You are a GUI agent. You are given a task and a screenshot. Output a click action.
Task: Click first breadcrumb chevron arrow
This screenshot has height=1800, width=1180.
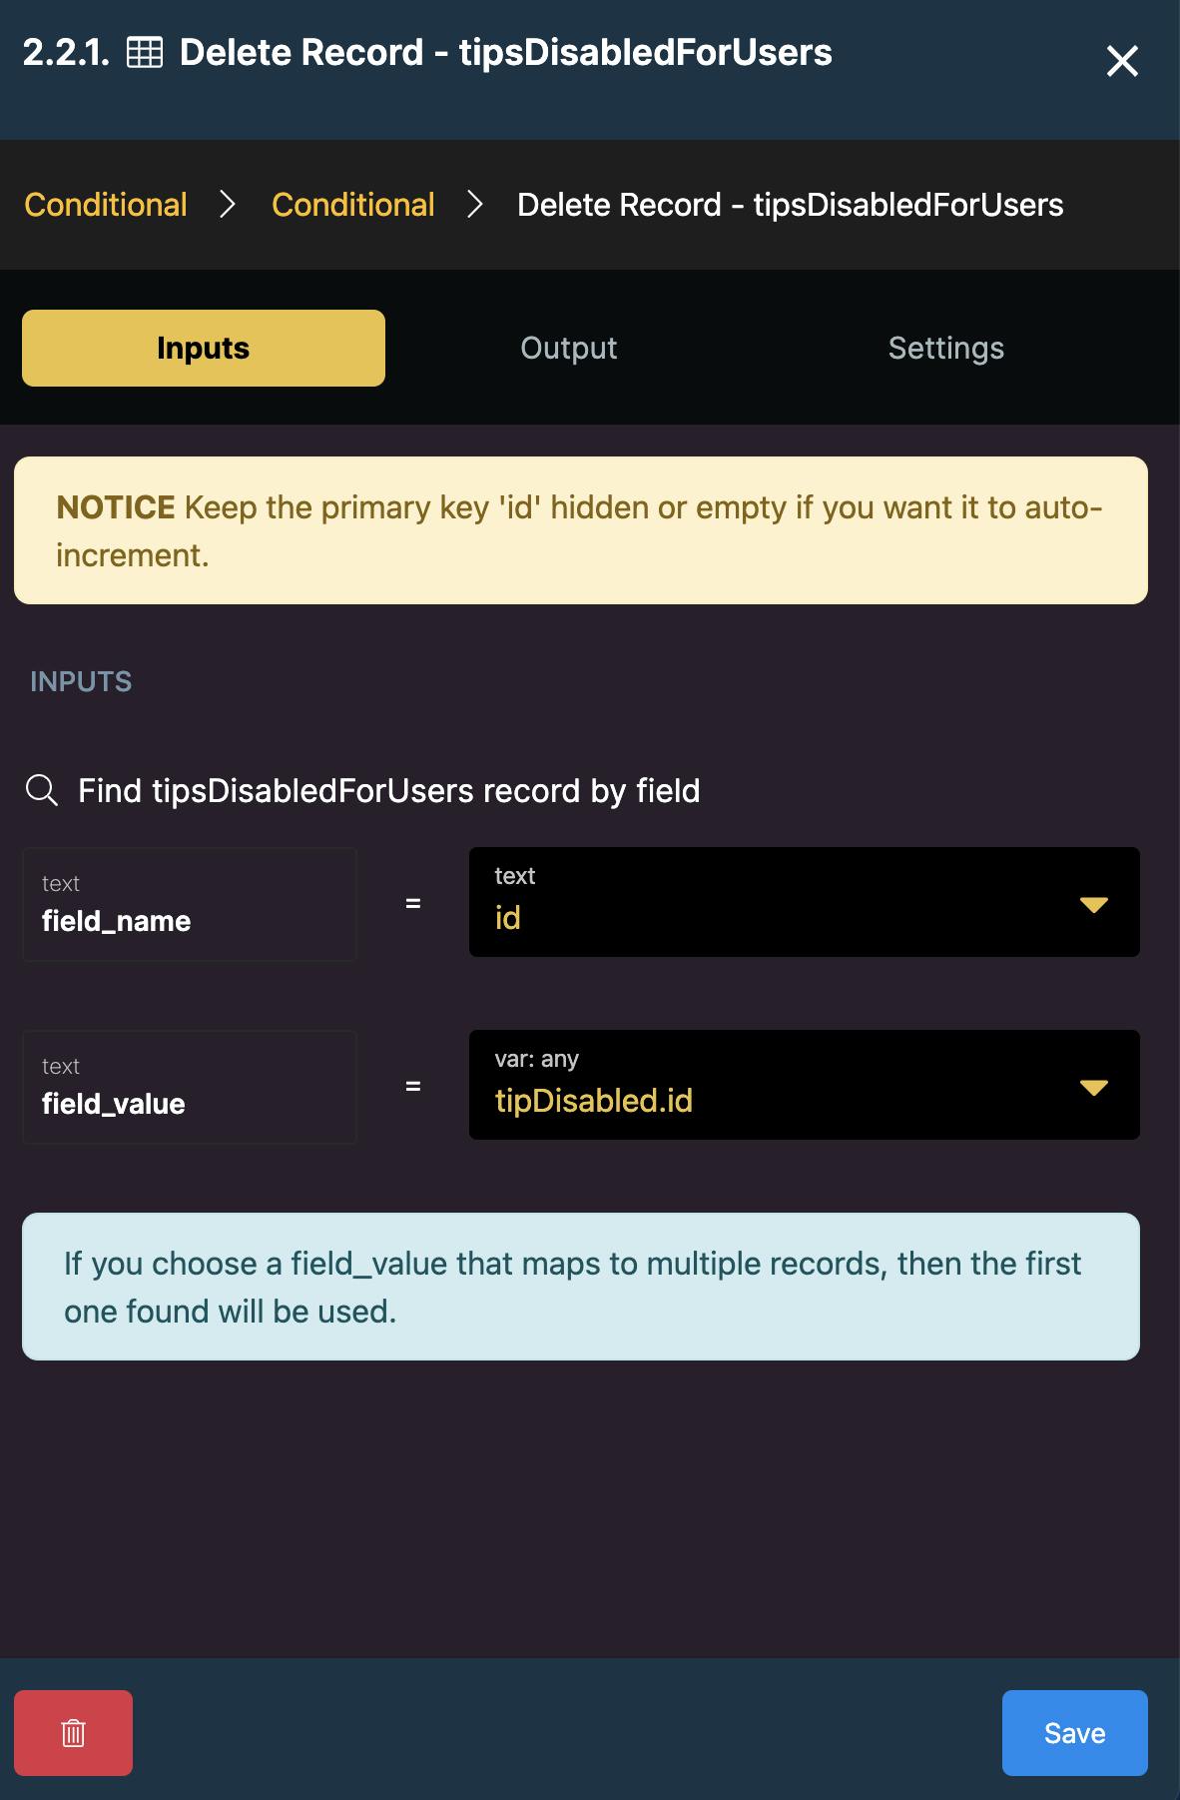(228, 205)
